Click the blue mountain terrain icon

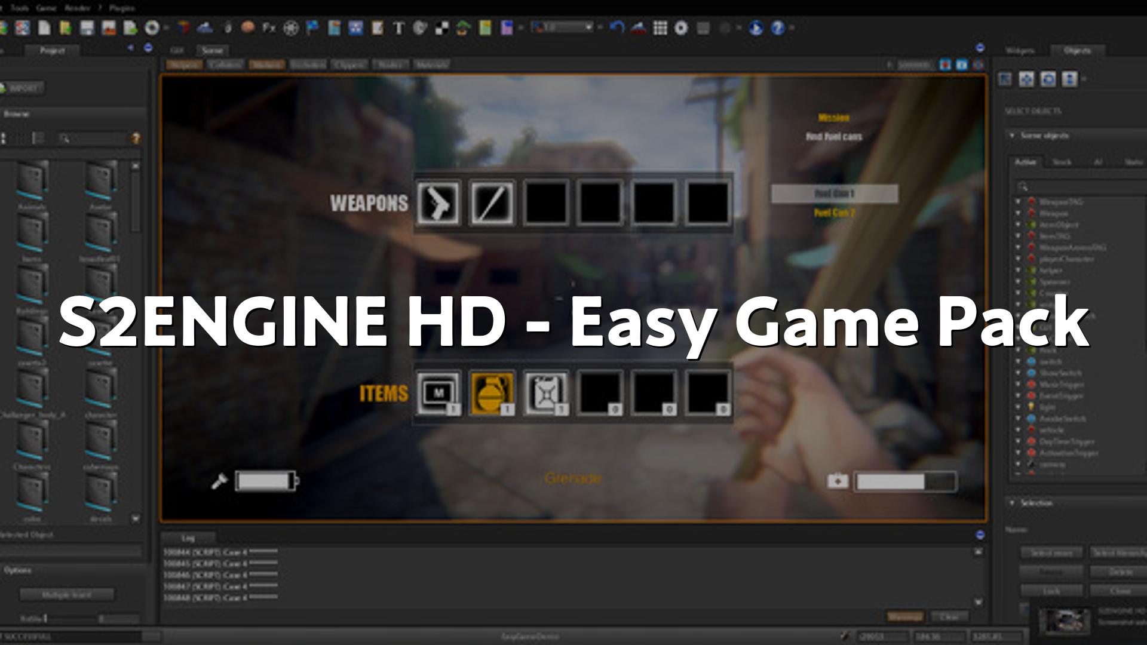(x=205, y=28)
